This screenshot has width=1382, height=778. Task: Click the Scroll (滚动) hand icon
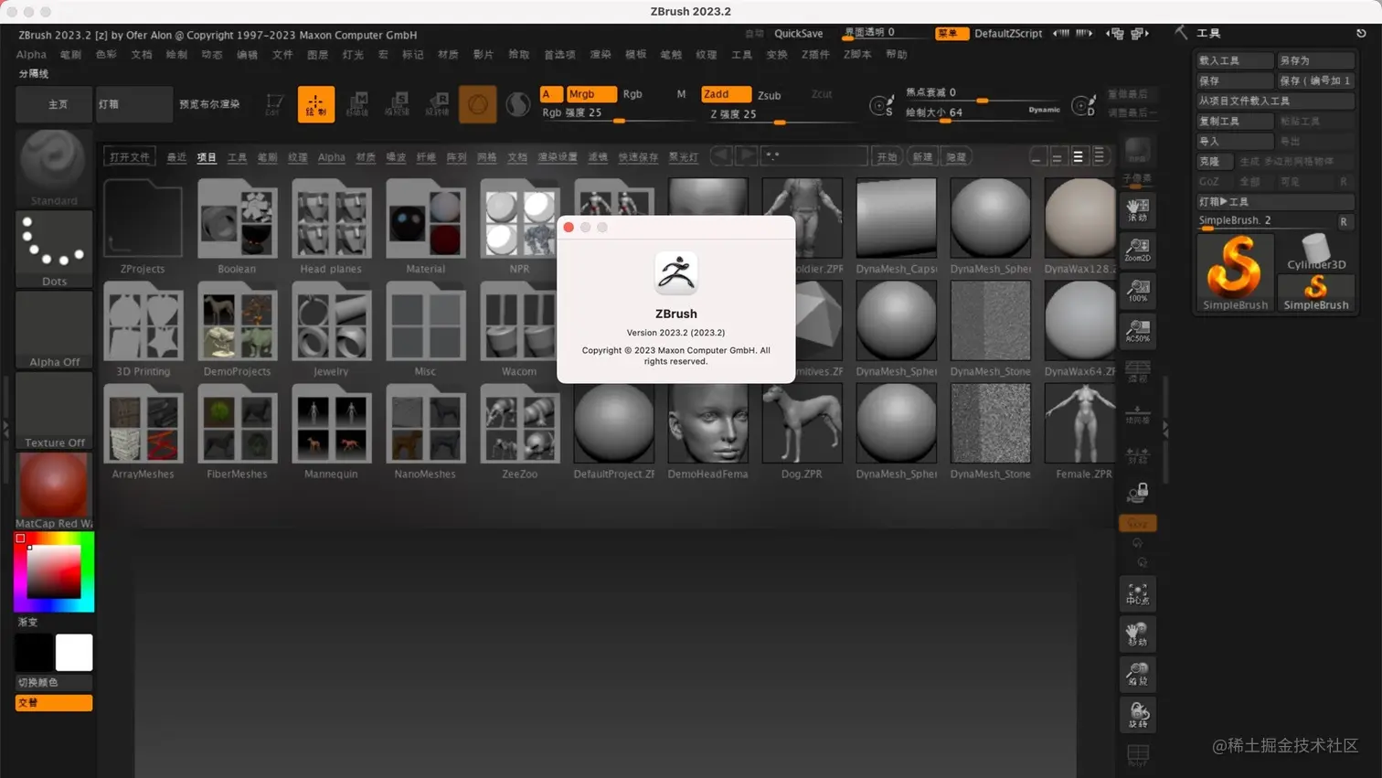(x=1138, y=209)
